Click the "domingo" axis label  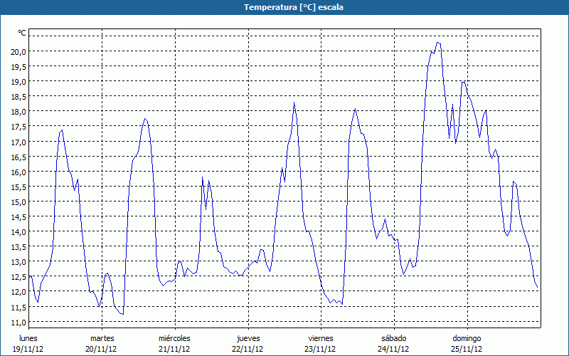tap(467, 337)
